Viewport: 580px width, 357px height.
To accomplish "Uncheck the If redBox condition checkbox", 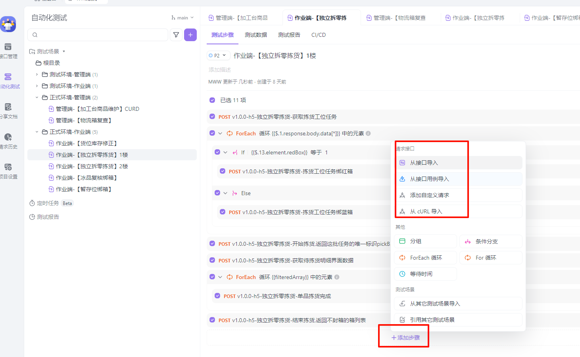I will coord(217,152).
